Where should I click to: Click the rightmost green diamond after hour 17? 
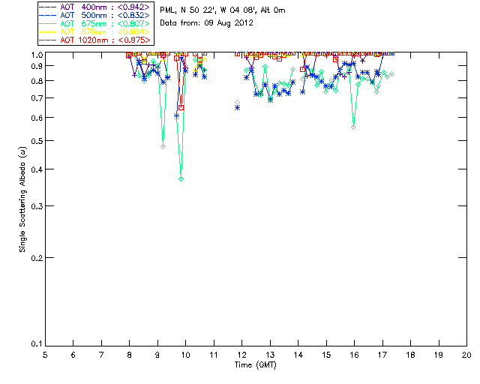click(391, 73)
